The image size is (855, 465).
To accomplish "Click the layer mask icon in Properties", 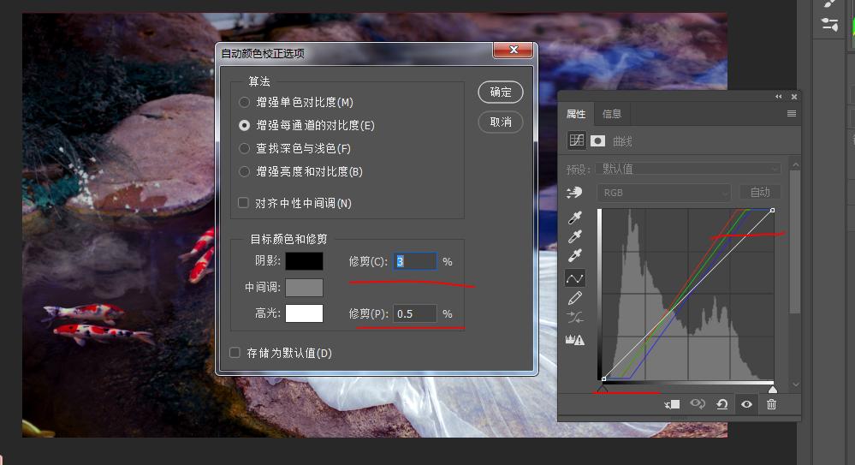I will tap(597, 140).
